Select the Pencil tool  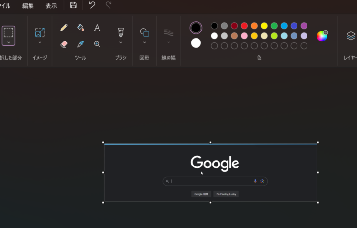64,28
